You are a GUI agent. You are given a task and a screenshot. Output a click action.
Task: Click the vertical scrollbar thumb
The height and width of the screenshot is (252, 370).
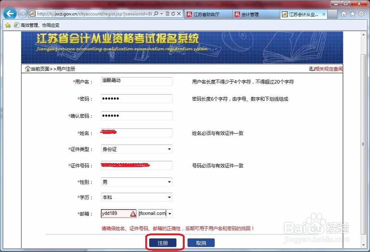tap(363, 144)
